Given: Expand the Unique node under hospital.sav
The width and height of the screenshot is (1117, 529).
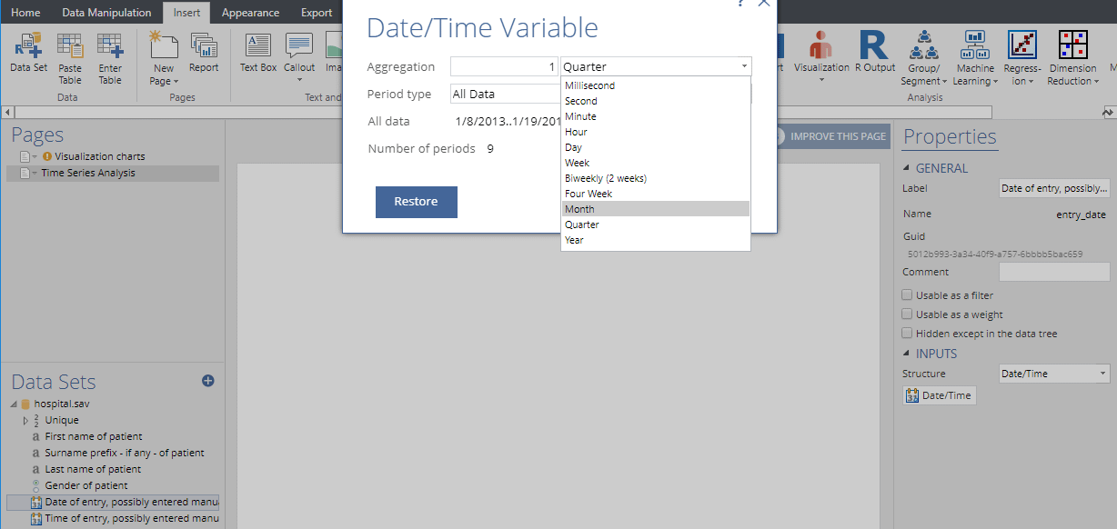Looking at the screenshot, I should [x=27, y=420].
